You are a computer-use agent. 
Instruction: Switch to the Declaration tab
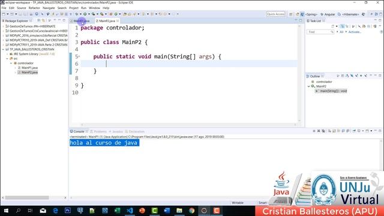click(x=135, y=131)
